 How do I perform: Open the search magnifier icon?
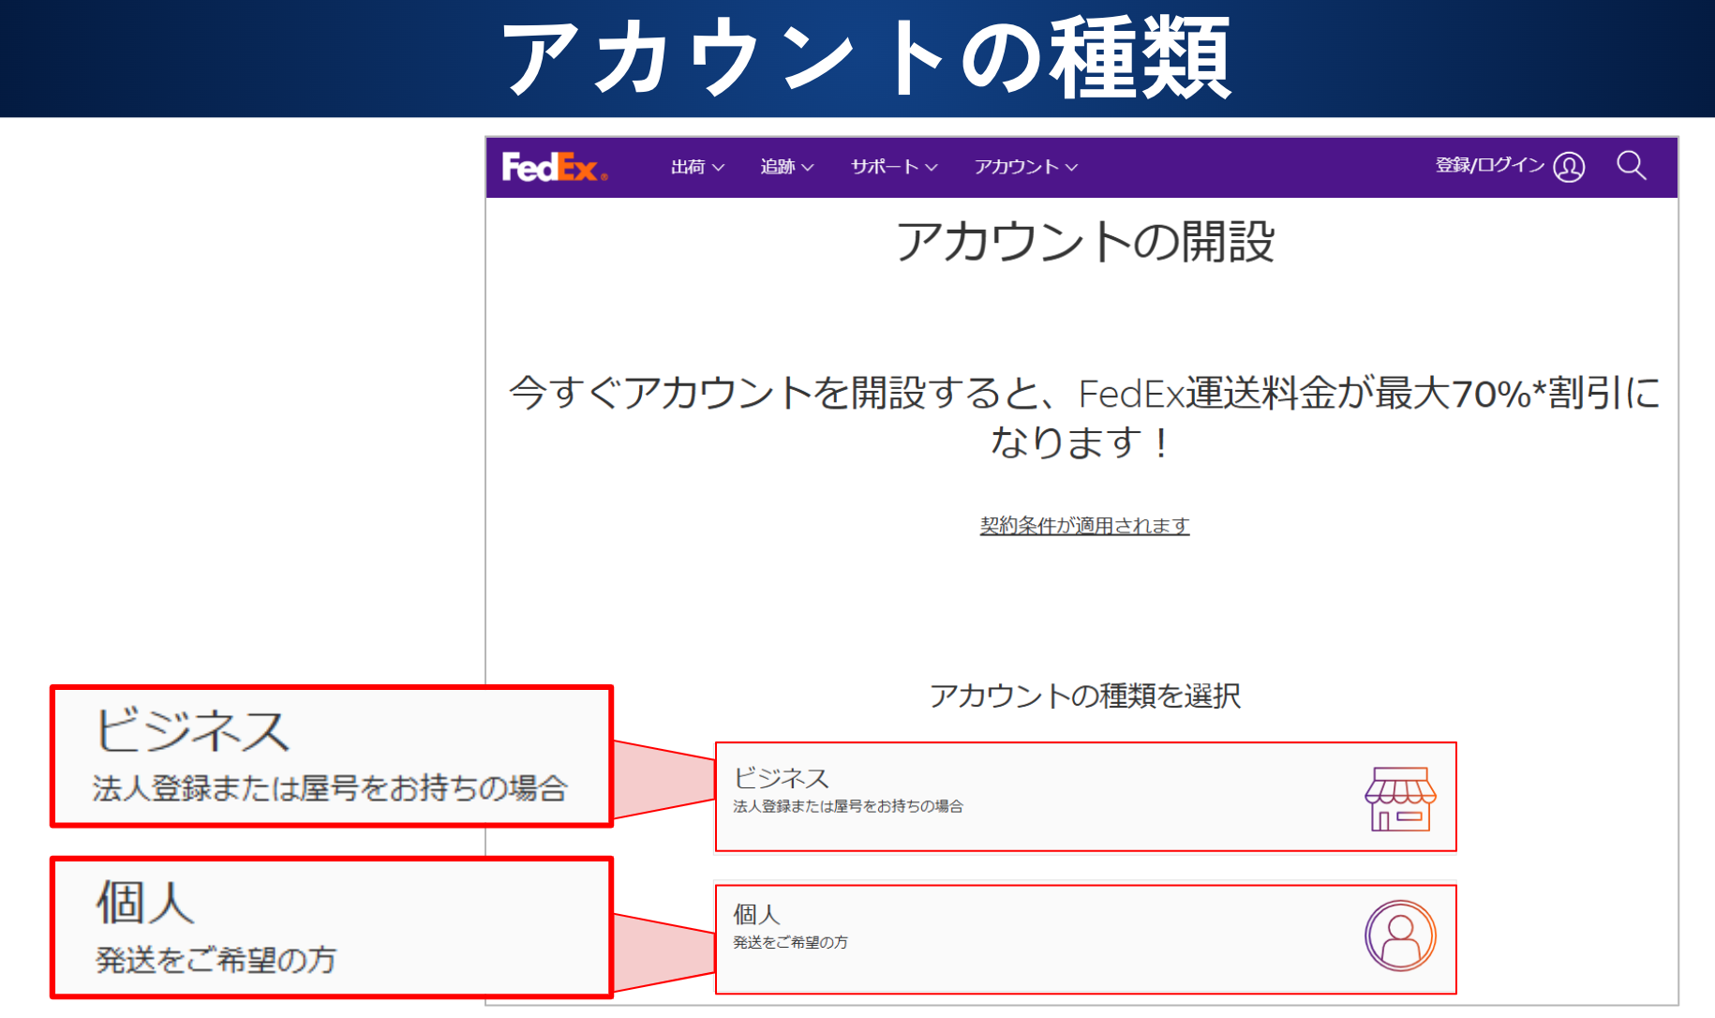click(x=1632, y=166)
